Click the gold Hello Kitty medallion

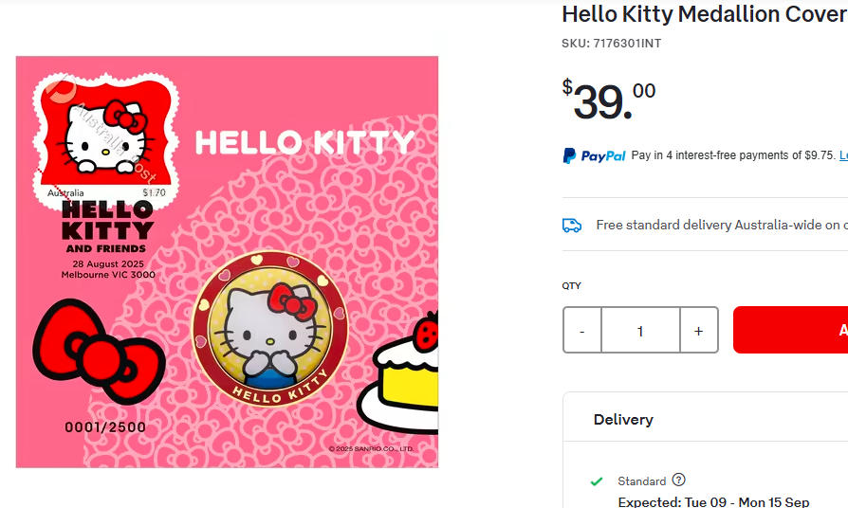point(269,342)
